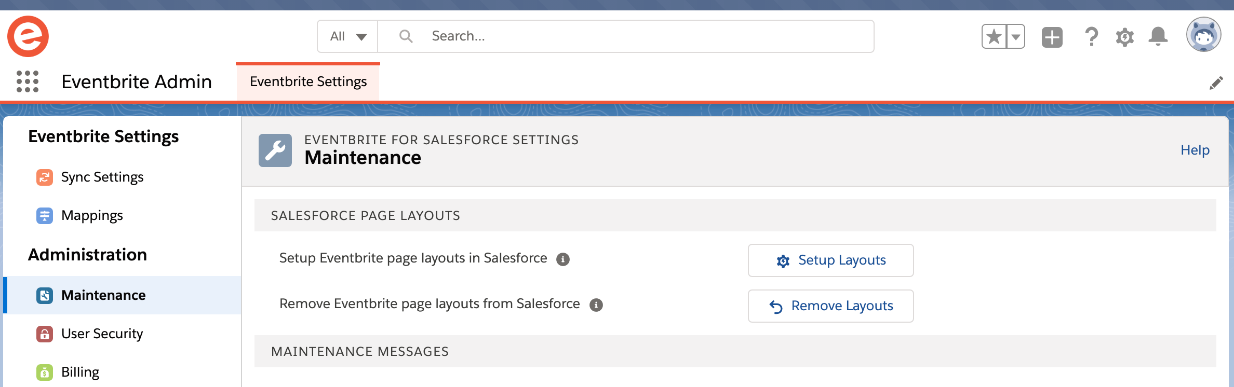Click the 'Eventbrite for Salesforce Settings' label
Viewport: 1234px width, 387px height.
(441, 140)
